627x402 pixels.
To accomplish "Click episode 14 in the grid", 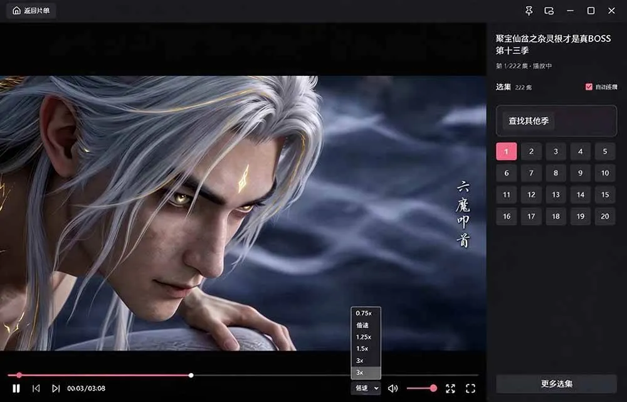I will (x=580, y=194).
